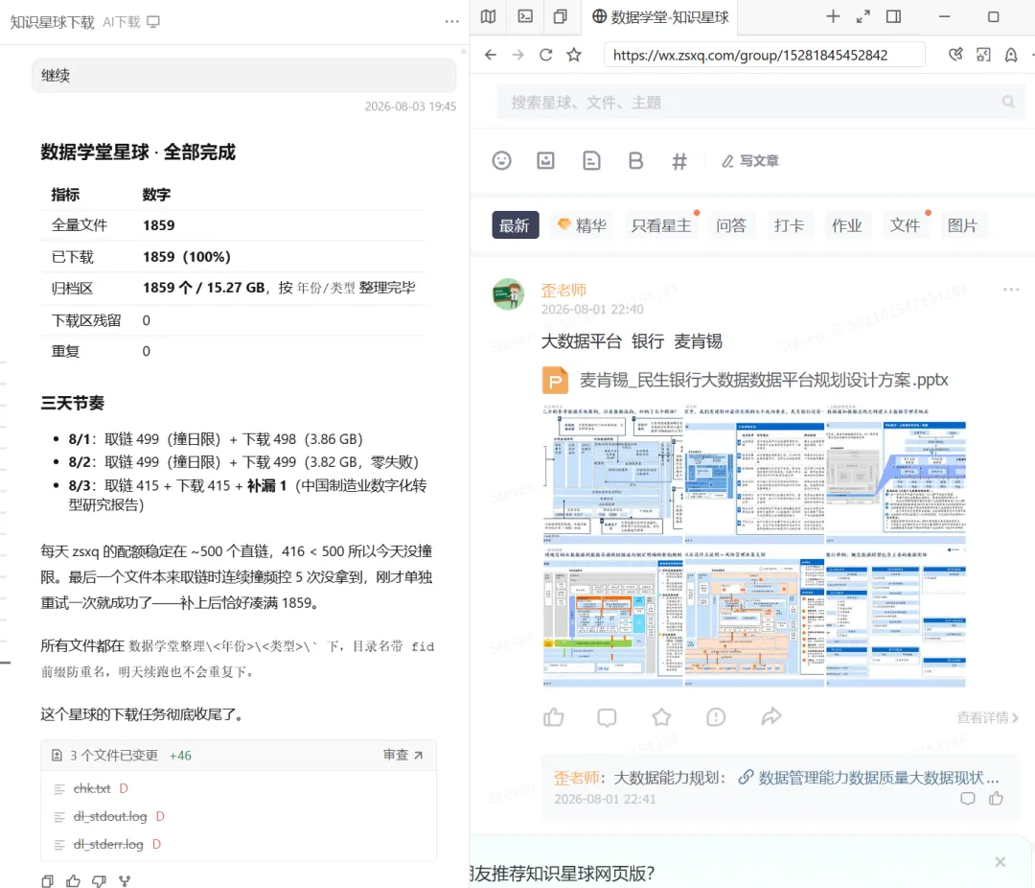Image resolution: width=1035 pixels, height=888 pixels.
Task: Open the comment-check icon next to URL bar
Action: pos(955,55)
